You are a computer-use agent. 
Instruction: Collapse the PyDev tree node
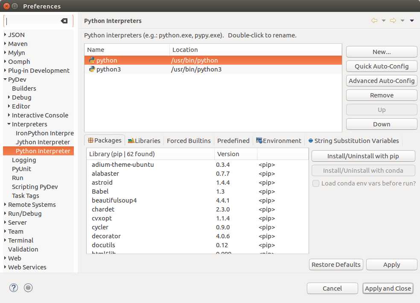pyautogui.click(x=5, y=79)
